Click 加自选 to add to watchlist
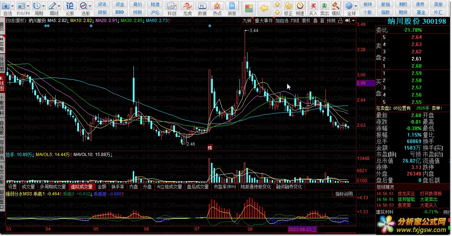The width and height of the screenshot is (452, 236). (282, 21)
